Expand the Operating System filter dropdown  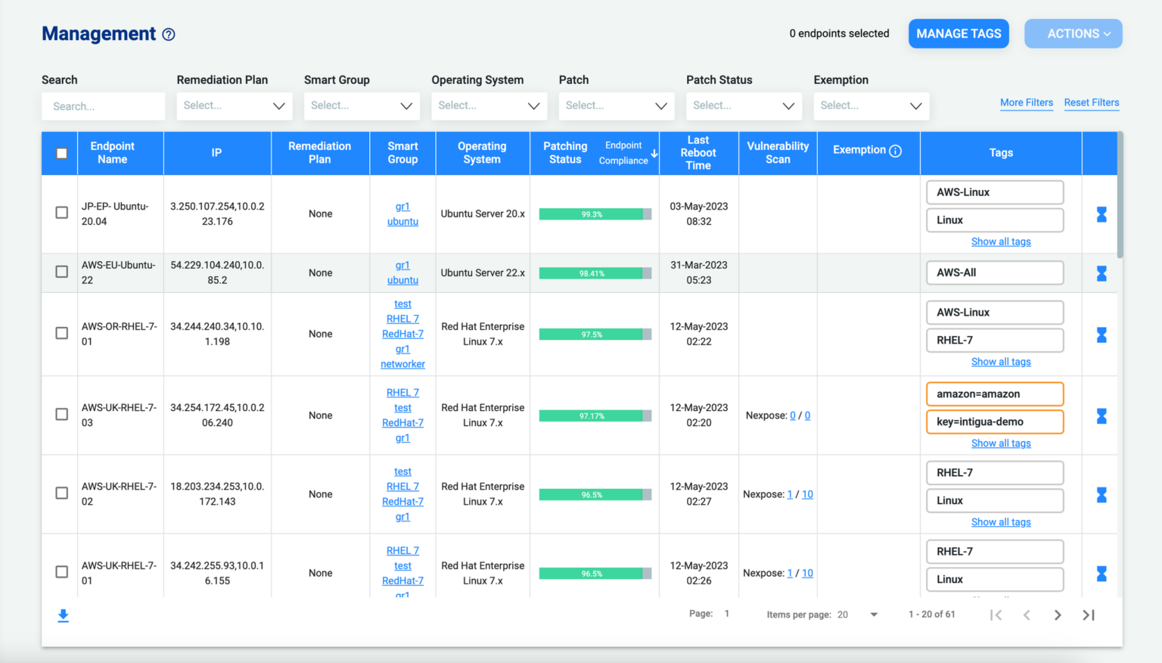coord(489,106)
